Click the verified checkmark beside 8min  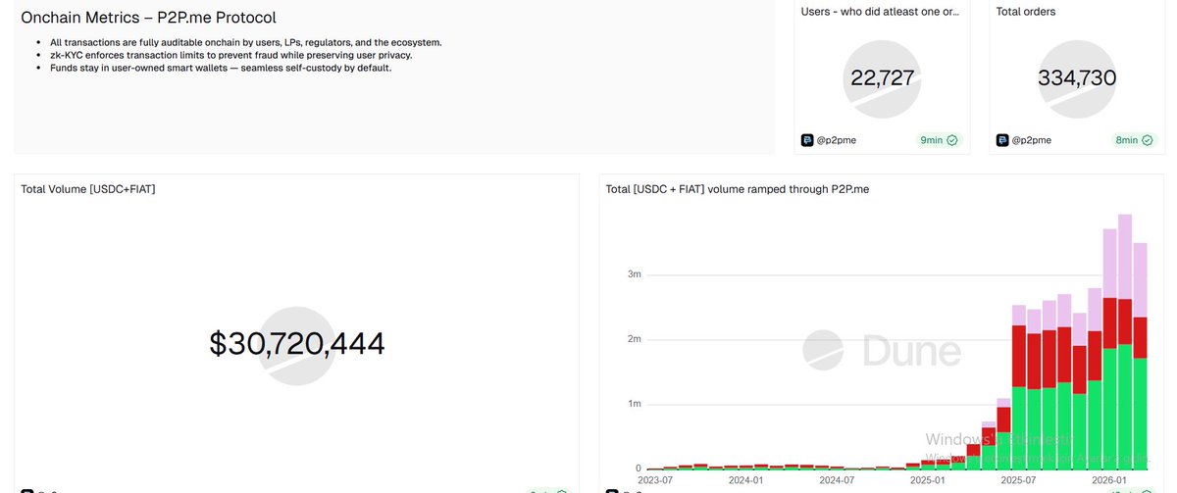(1148, 140)
